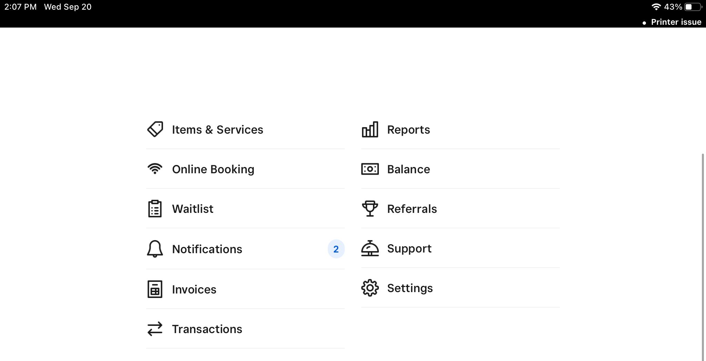The width and height of the screenshot is (706, 361).
Task: Select the Balance cash icon
Action: point(370,169)
